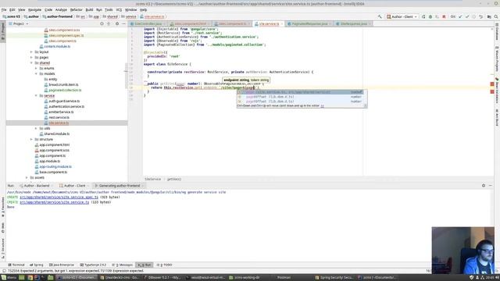Screen dimensions: 500x281
Task: Open the Menu button in OS taskbar
Action: click(x=9, y=278)
